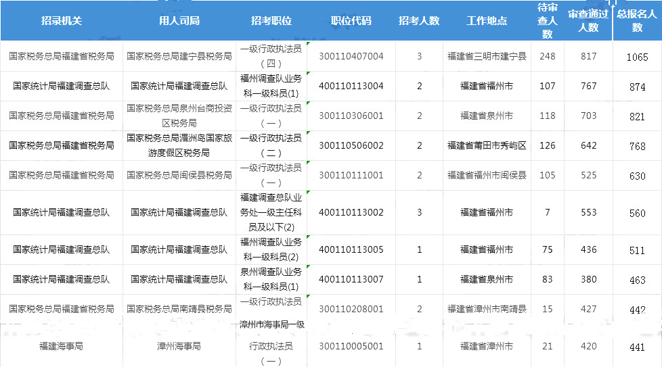Click pending review count 126
Screen dimensions: 662x367
tap(548, 145)
